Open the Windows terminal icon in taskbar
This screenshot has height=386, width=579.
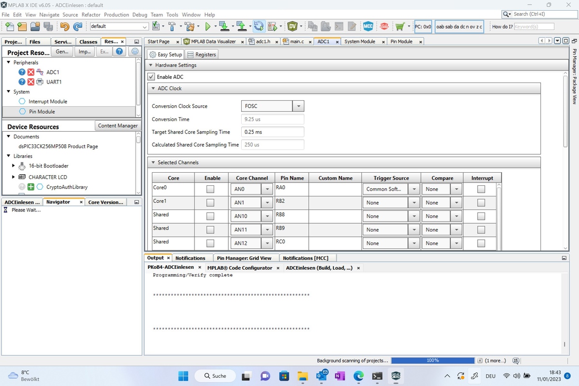coord(377,376)
